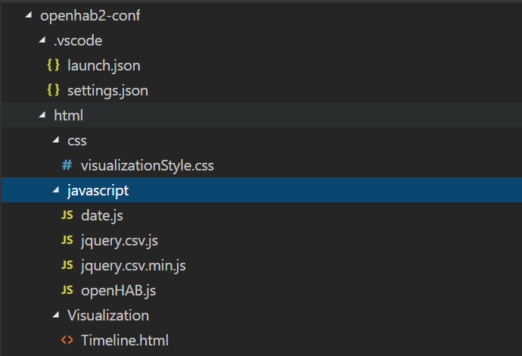
Task: Select the jquery.csv.min.js file name
Action: tap(133, 266)
